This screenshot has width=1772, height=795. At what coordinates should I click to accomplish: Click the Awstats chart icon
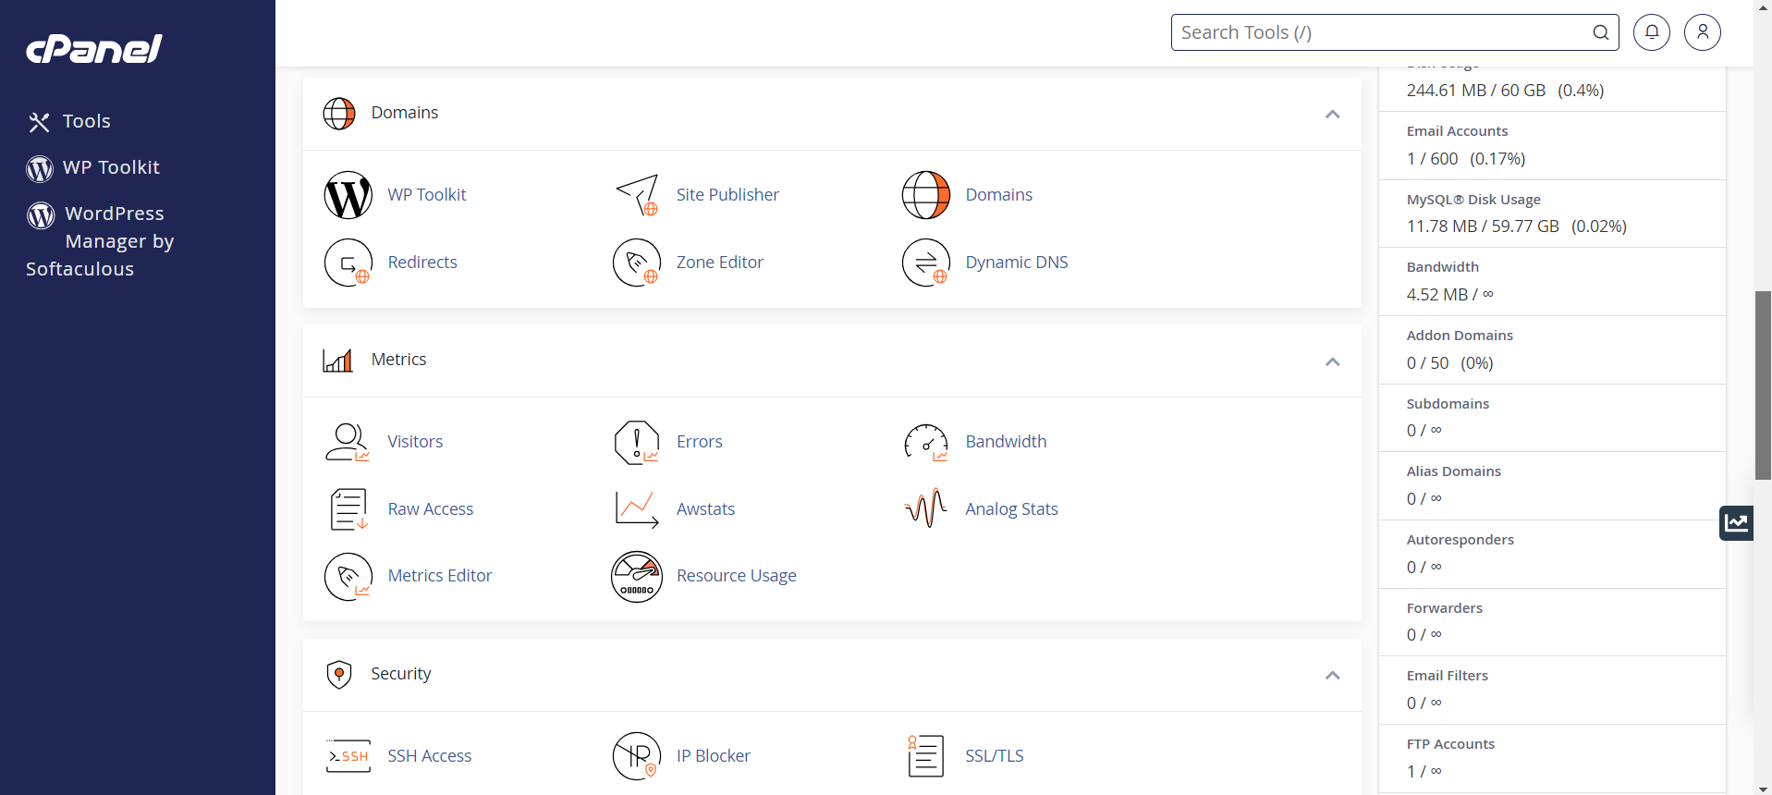tap(637, 509)
